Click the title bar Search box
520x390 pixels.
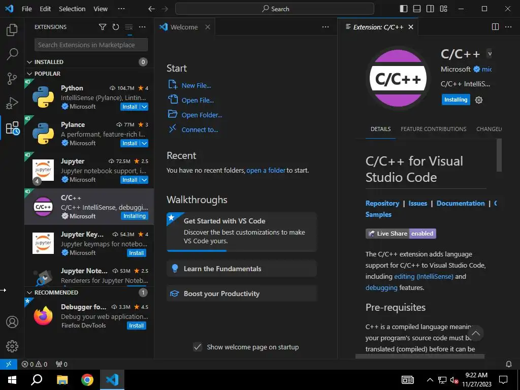pos(275,9)
